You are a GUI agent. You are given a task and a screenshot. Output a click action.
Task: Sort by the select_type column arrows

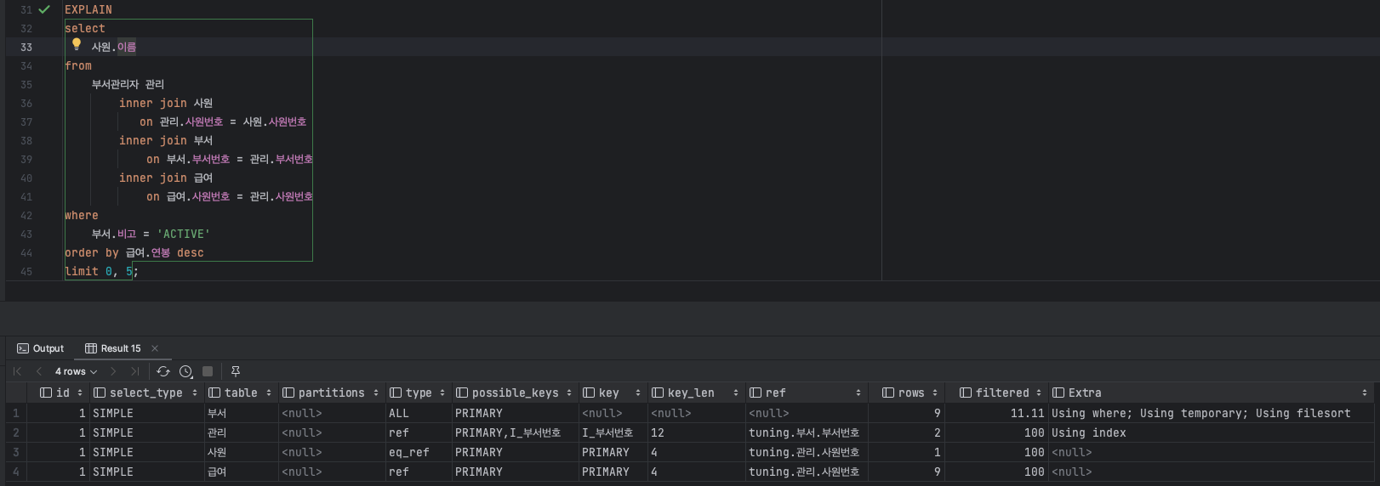pyautogui.click(x=195, y=393)
